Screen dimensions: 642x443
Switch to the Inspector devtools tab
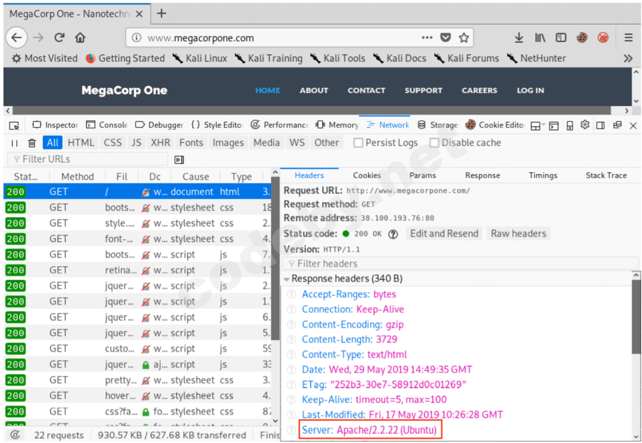click(55, 125)
